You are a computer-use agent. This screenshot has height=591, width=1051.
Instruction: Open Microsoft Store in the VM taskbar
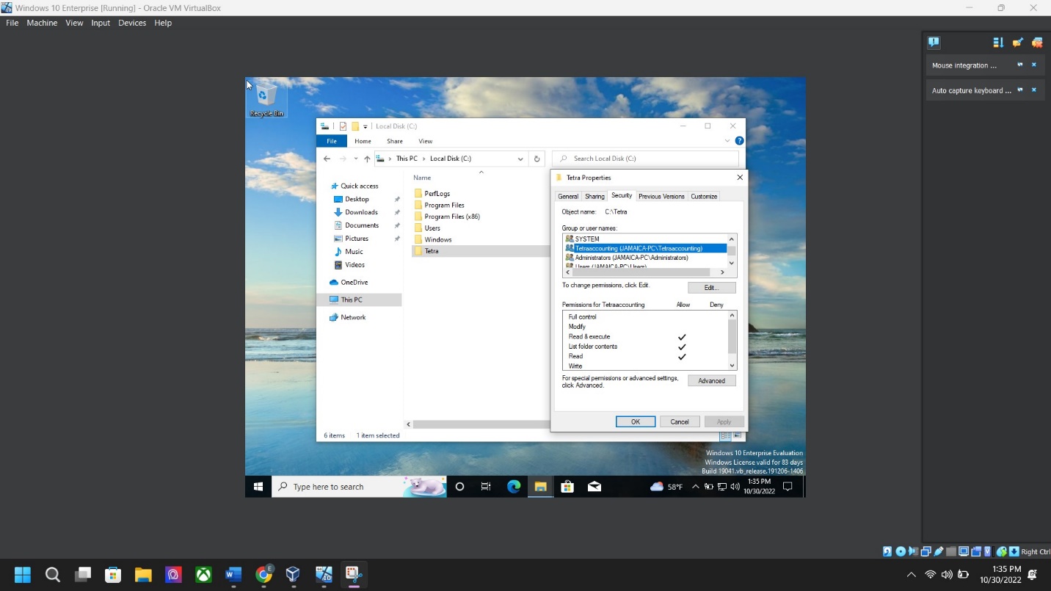(567, 487)
